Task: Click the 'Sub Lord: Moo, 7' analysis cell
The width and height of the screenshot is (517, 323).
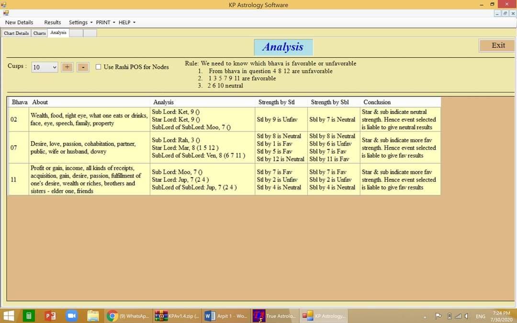Action: pos(202,179)
